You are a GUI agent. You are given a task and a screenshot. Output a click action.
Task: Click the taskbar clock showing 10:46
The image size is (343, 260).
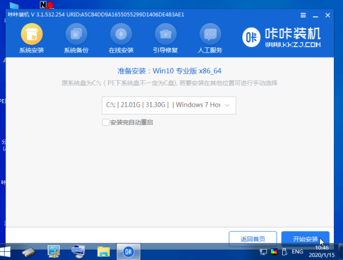click(323, 251)
